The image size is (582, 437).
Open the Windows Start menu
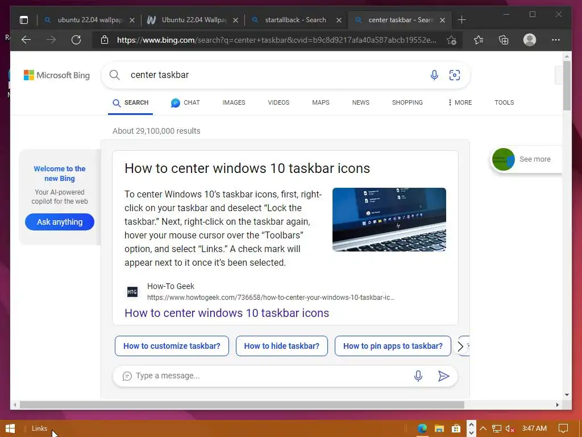[x=10, y=428]
